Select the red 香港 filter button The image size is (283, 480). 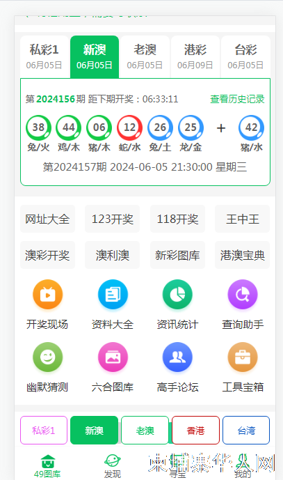195,430
